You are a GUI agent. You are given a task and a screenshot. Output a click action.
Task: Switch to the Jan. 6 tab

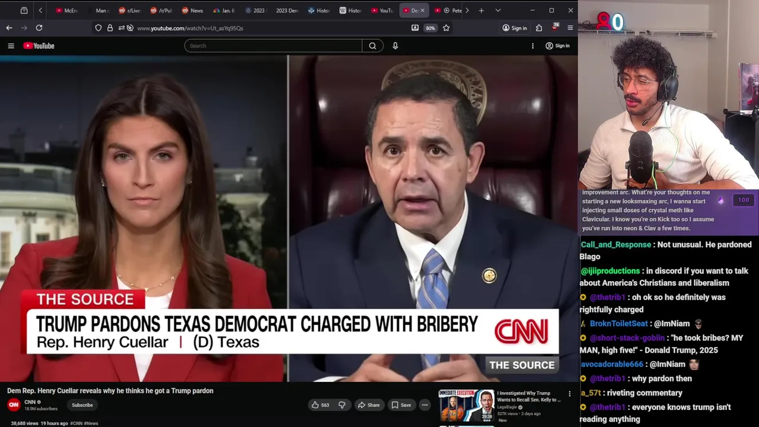[224, 10]
